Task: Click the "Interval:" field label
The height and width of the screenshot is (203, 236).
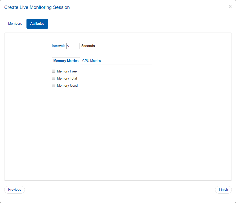Action: pyautogui.click(x=58, y=46)
